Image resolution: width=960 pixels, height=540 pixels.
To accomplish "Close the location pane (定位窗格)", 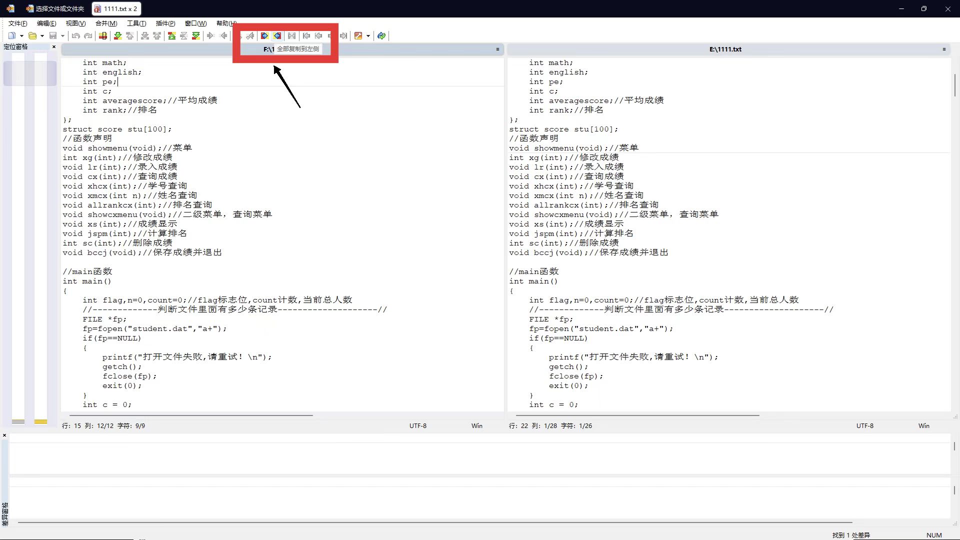I will 54,47.
